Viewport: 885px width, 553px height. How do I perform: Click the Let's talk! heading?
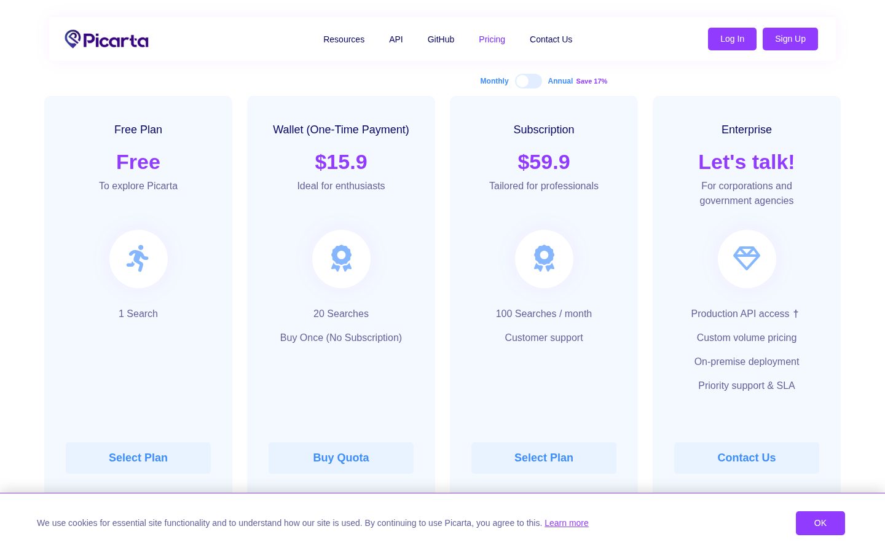747,162
